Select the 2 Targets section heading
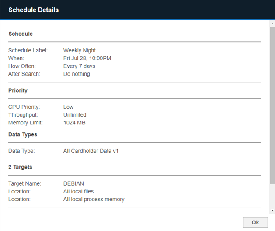275x231 pixels. [x=20, y=167]
